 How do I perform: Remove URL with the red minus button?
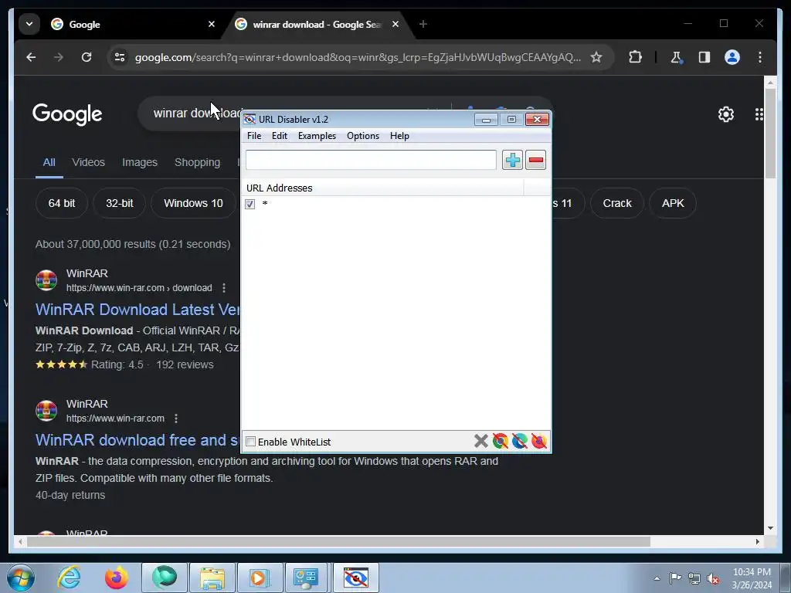[535, 160]
